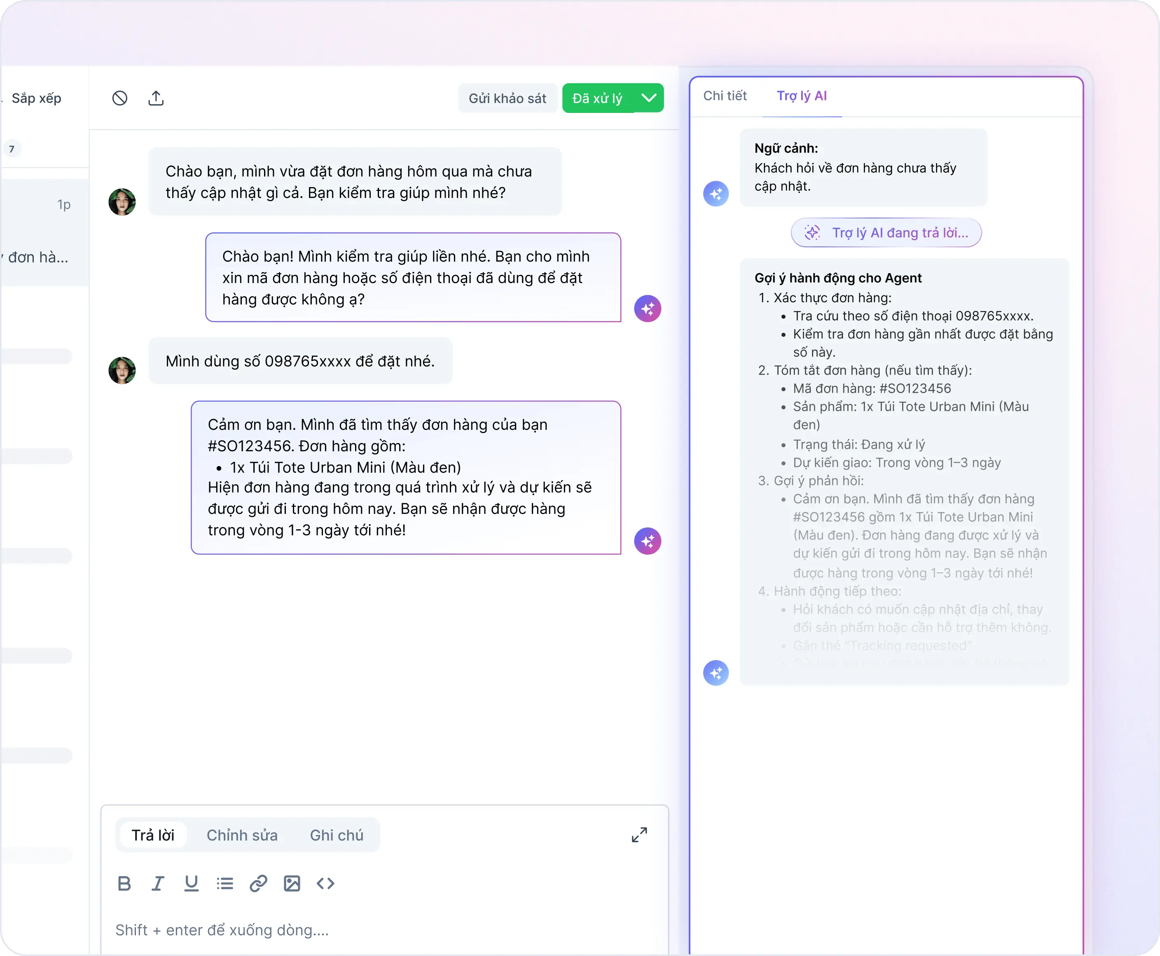Viewport: 1160px width, 956px height.
Task: Click the Ngữ cảnh context card
Action: click(863, 167)
